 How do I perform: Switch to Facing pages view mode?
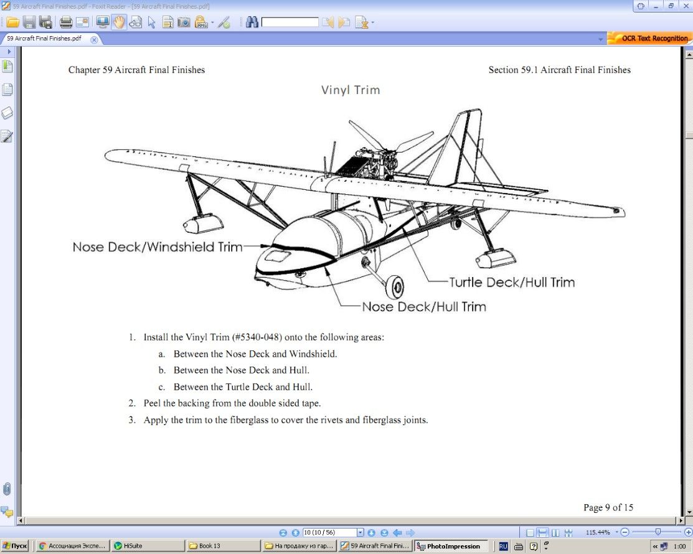point(555,533)
